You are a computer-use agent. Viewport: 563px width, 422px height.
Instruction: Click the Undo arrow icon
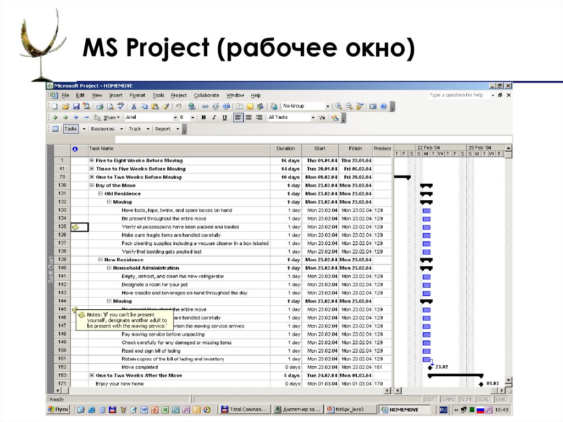coord(179,106)
